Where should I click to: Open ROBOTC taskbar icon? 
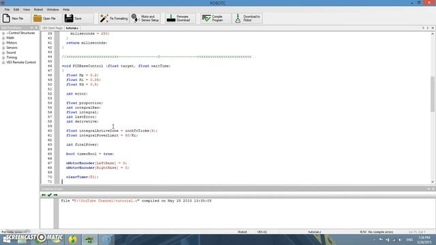89,240
